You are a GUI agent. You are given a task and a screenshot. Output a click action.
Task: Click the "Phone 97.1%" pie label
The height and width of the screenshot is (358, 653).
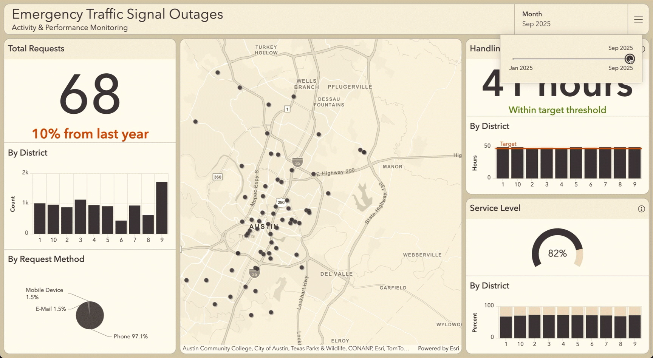pyautogui.click(x=131, y=336)
